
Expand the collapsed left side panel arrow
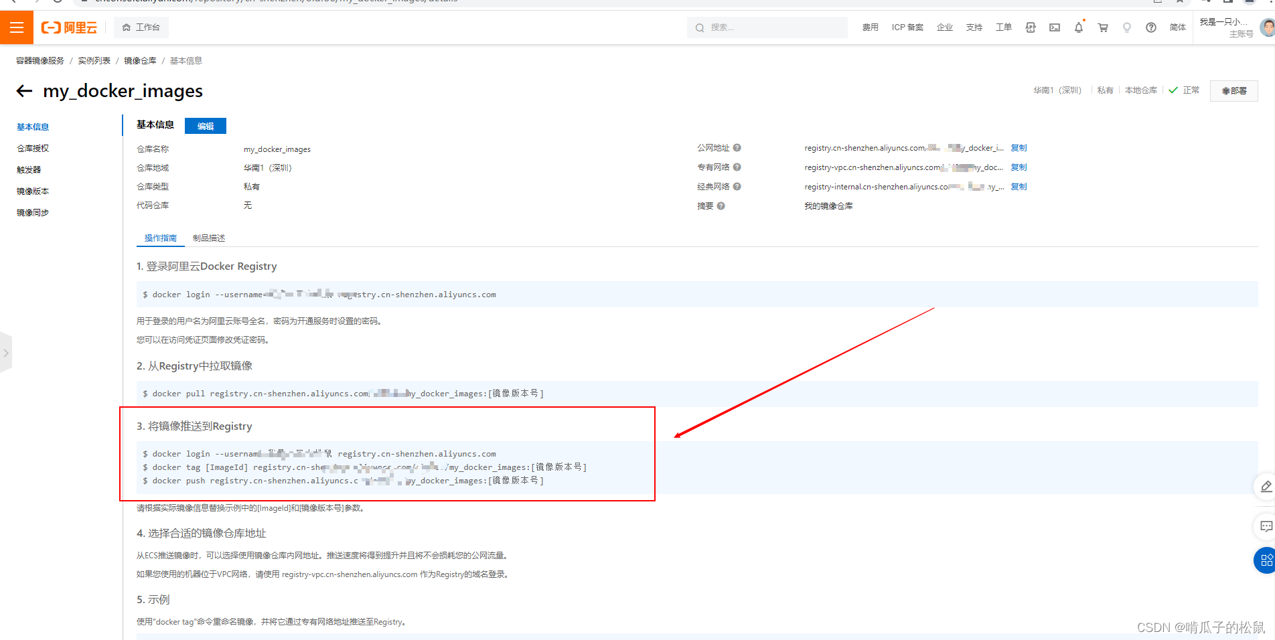point(6,353)
